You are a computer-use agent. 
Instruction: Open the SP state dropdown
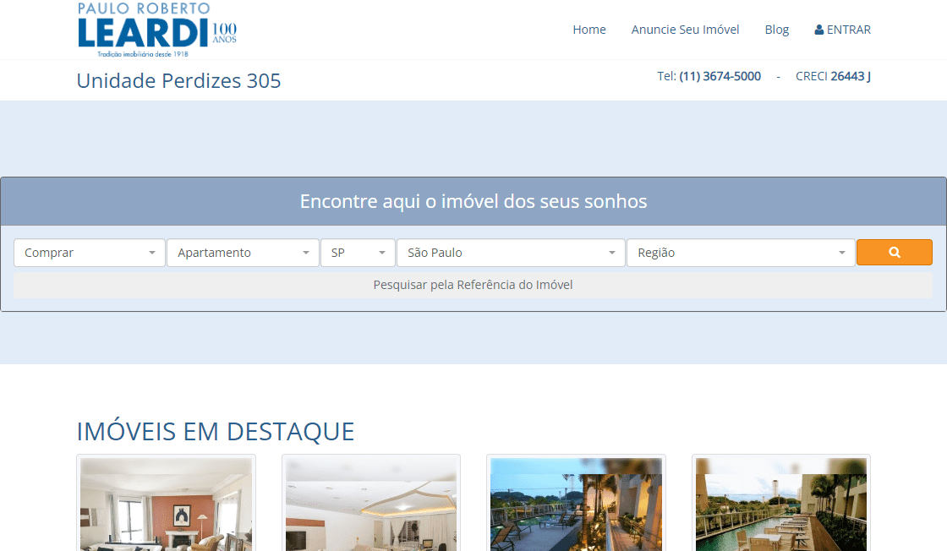(358, 253)
